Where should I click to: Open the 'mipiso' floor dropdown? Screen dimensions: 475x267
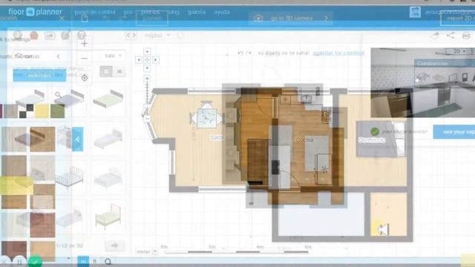point(157,36)
